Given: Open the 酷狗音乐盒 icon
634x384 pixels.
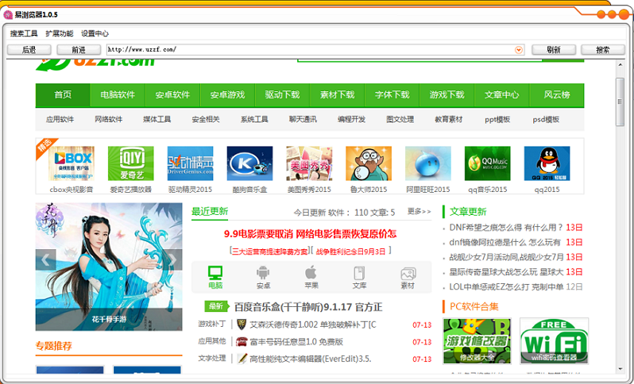Looking at the screenshot, I should pos(249,163).
